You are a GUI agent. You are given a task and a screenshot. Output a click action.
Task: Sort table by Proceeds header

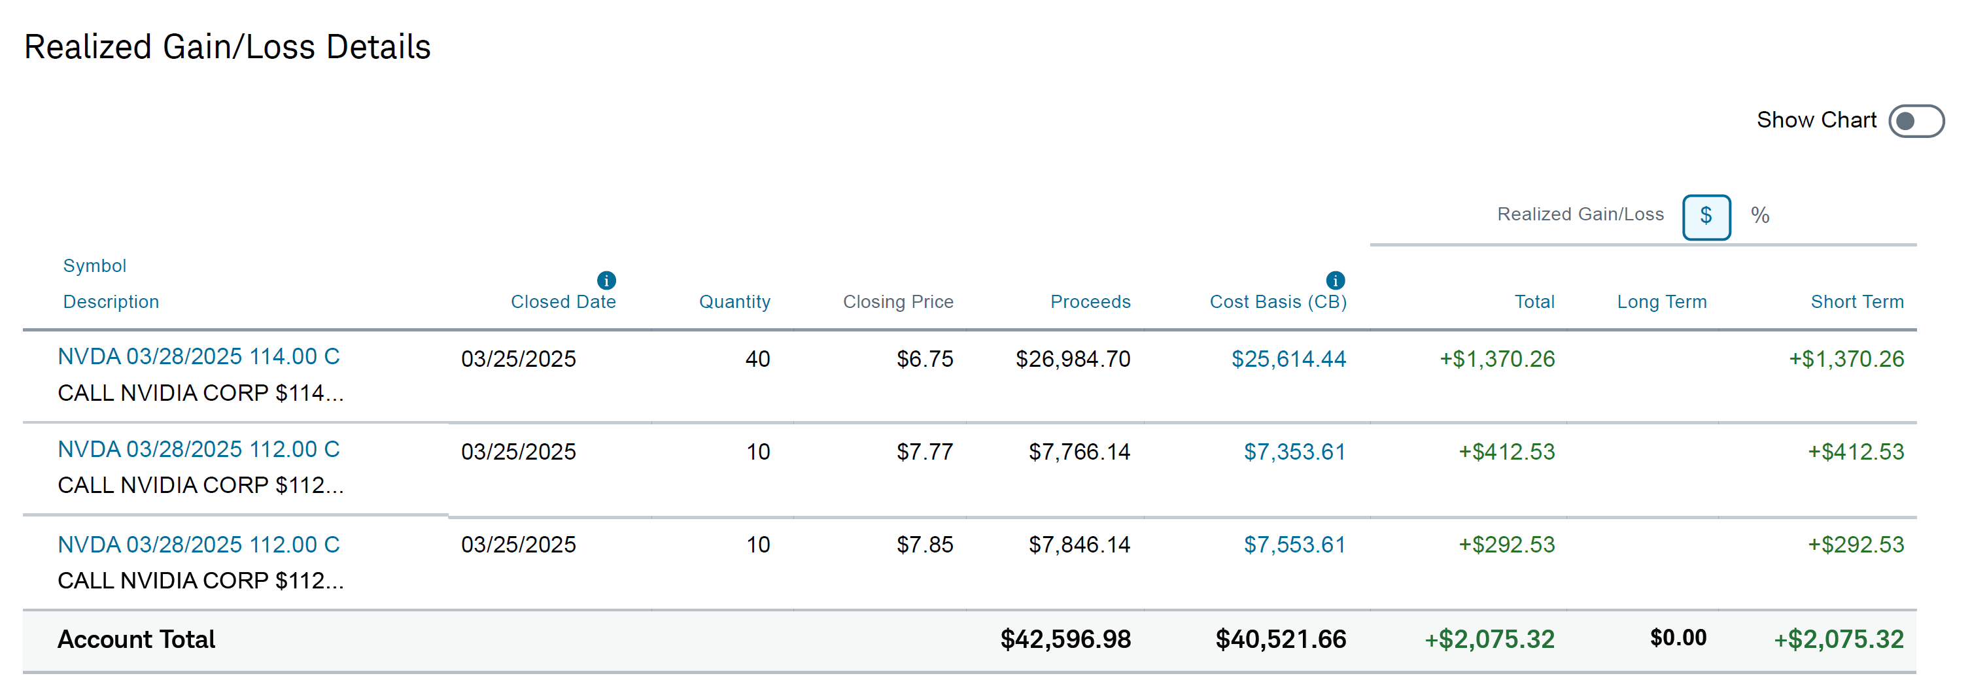click(1090, 302)
